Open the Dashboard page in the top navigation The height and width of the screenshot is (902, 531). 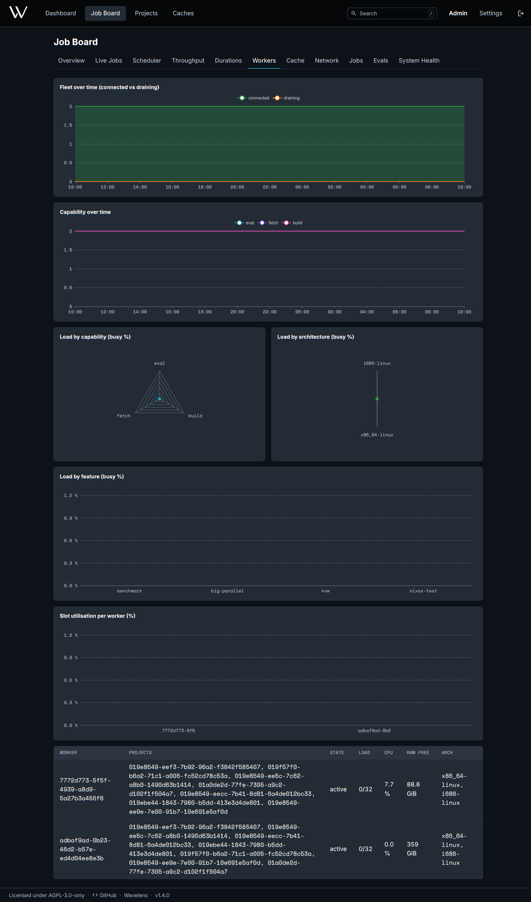(61, 13)
